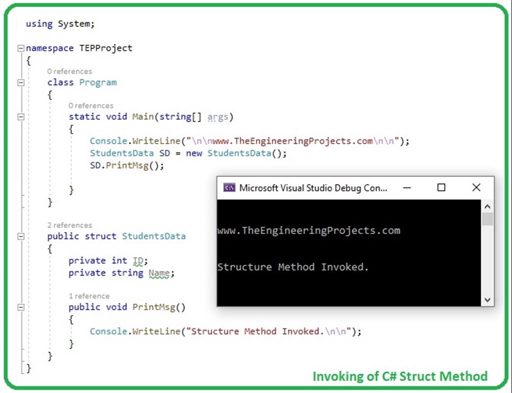Click the scrollbar down arrow in console window
512x393 pixels.
[x=487, y=300]
